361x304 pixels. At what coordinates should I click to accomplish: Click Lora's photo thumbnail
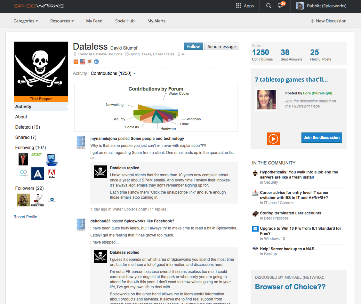tap(266, 100)
